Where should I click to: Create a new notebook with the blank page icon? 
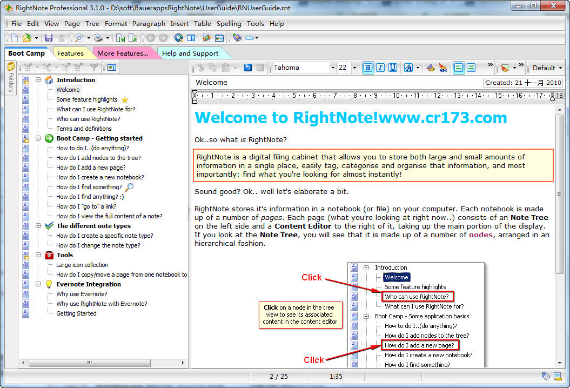pos(15,38)
